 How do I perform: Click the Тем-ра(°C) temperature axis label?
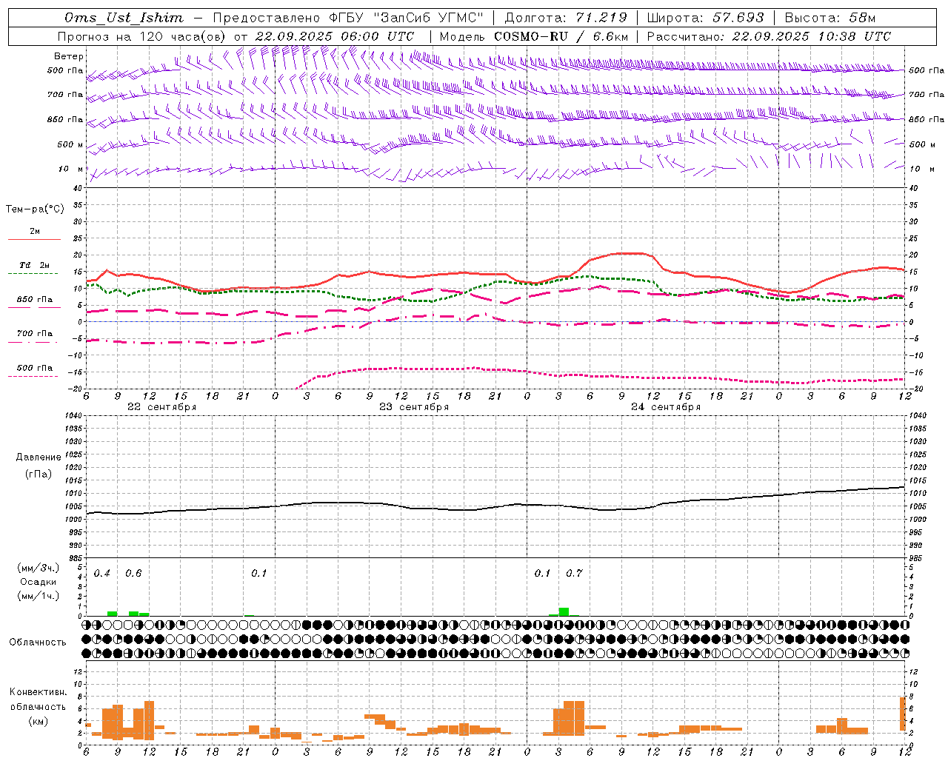[x=35, y=209]
